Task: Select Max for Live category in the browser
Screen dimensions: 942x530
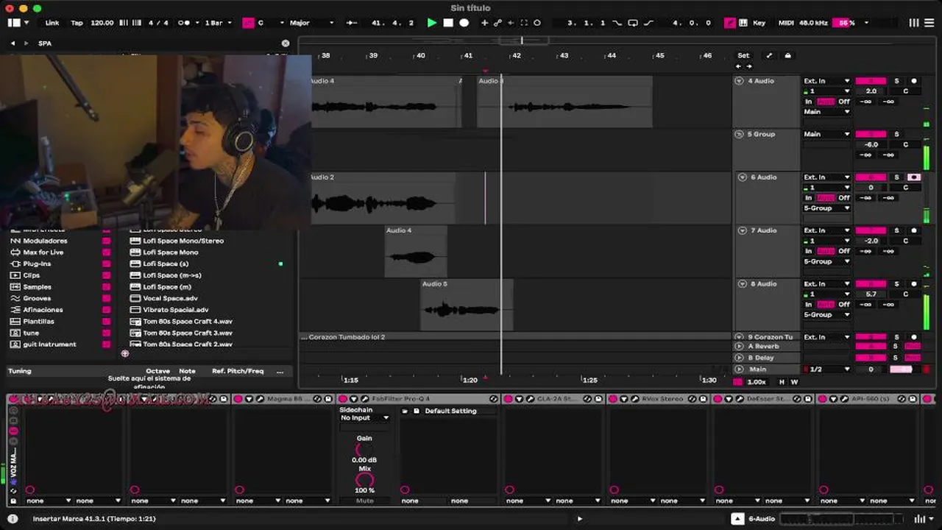Action: pyautogui.click(x=43, y=252)
